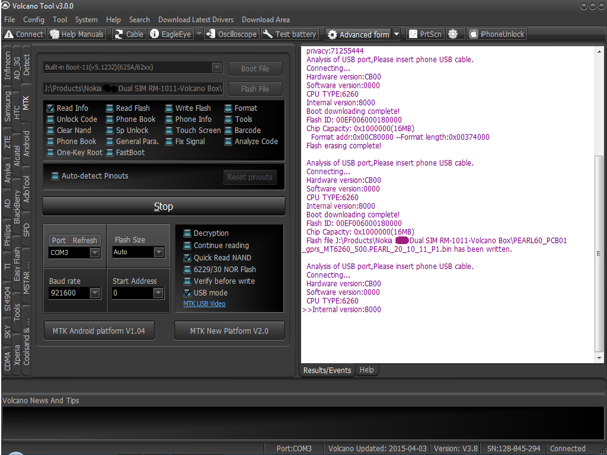Click the Cable toolbar icon

[x=129, y=34]
